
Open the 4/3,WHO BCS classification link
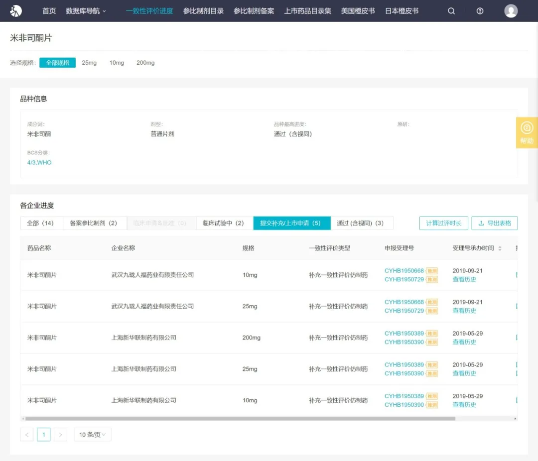click(39, 163)
